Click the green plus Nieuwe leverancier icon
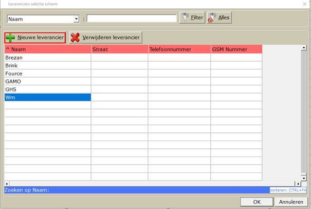Screen dimensions: 311x209 pos(10,38)
